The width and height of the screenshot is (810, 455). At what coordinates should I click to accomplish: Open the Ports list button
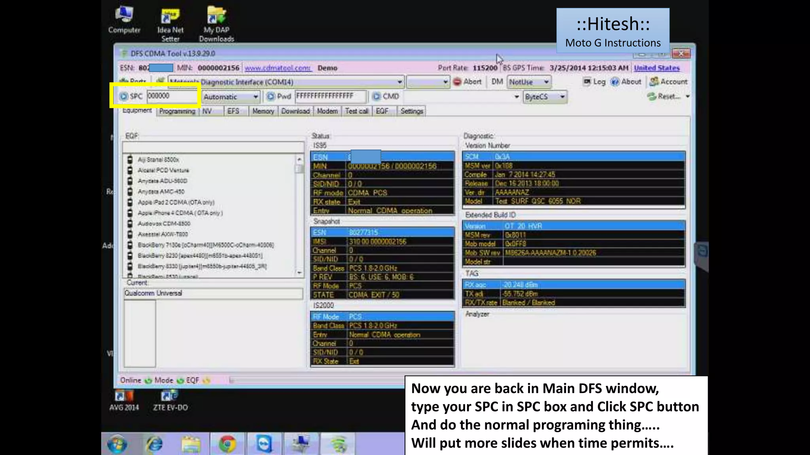[133, 81]
